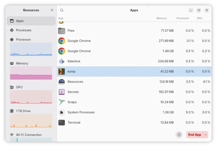This screenshot has width=217, height=147.
Task: Click the Files app icon
Action: click(x=62, y=31)
